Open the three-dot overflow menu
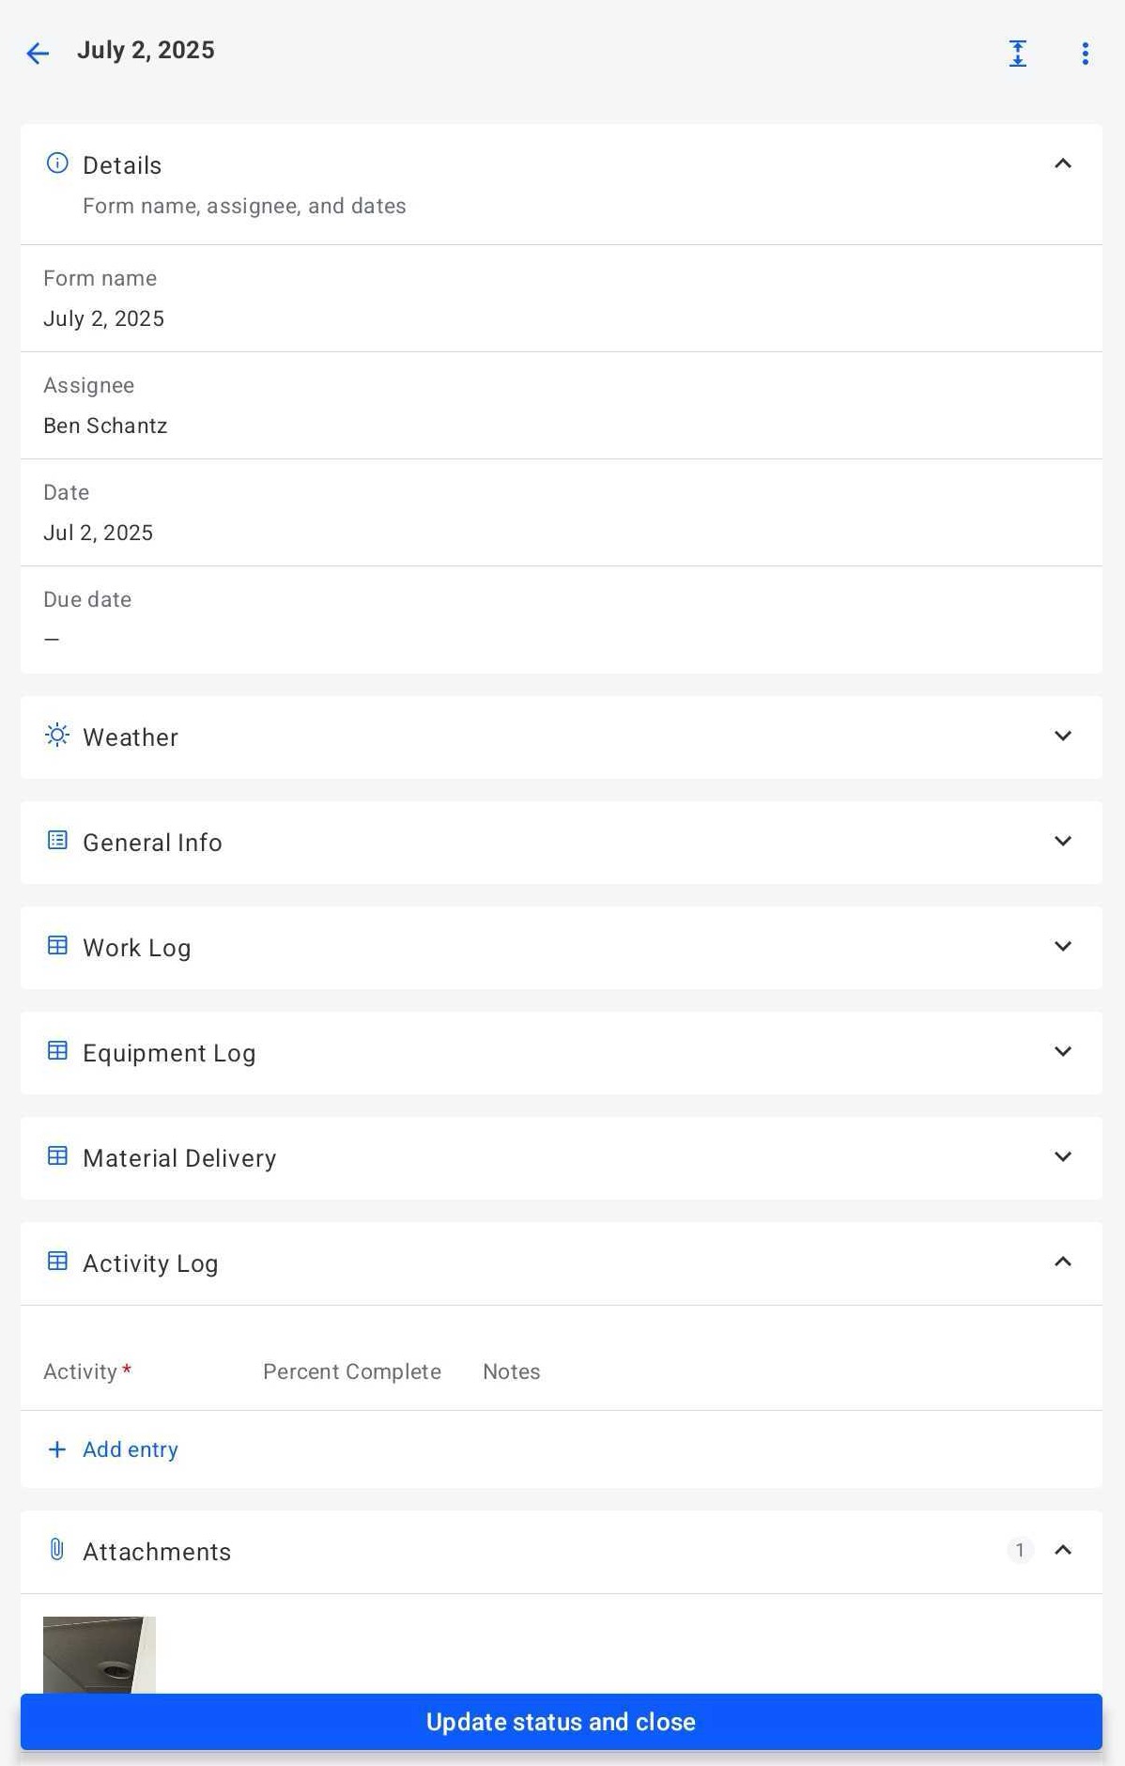 click(x=1086, y=54)
